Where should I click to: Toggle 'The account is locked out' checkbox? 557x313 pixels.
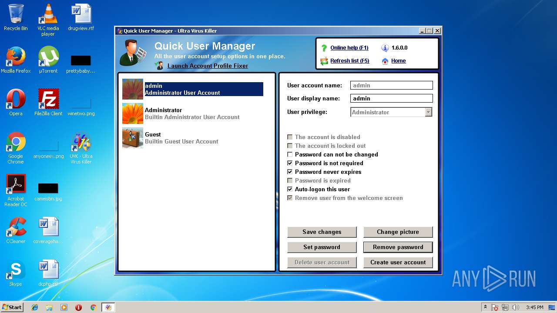(290, 146)
